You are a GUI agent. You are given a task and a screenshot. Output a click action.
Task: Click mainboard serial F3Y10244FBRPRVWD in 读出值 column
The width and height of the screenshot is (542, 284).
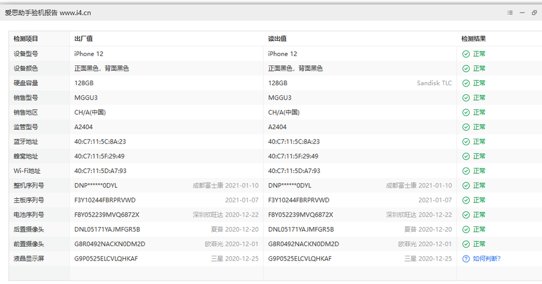(x=299, y=200)
